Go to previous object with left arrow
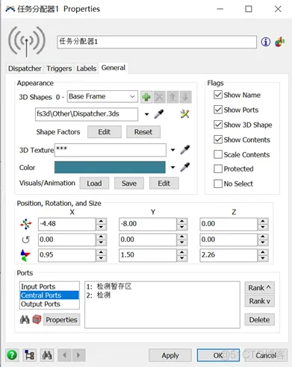The width and height of the screenshot is (292, 367). 64,355
